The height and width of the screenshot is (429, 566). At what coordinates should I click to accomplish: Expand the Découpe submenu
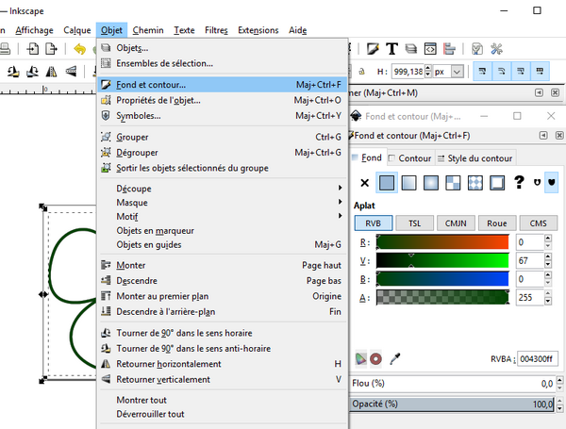[x=222, y=189]
